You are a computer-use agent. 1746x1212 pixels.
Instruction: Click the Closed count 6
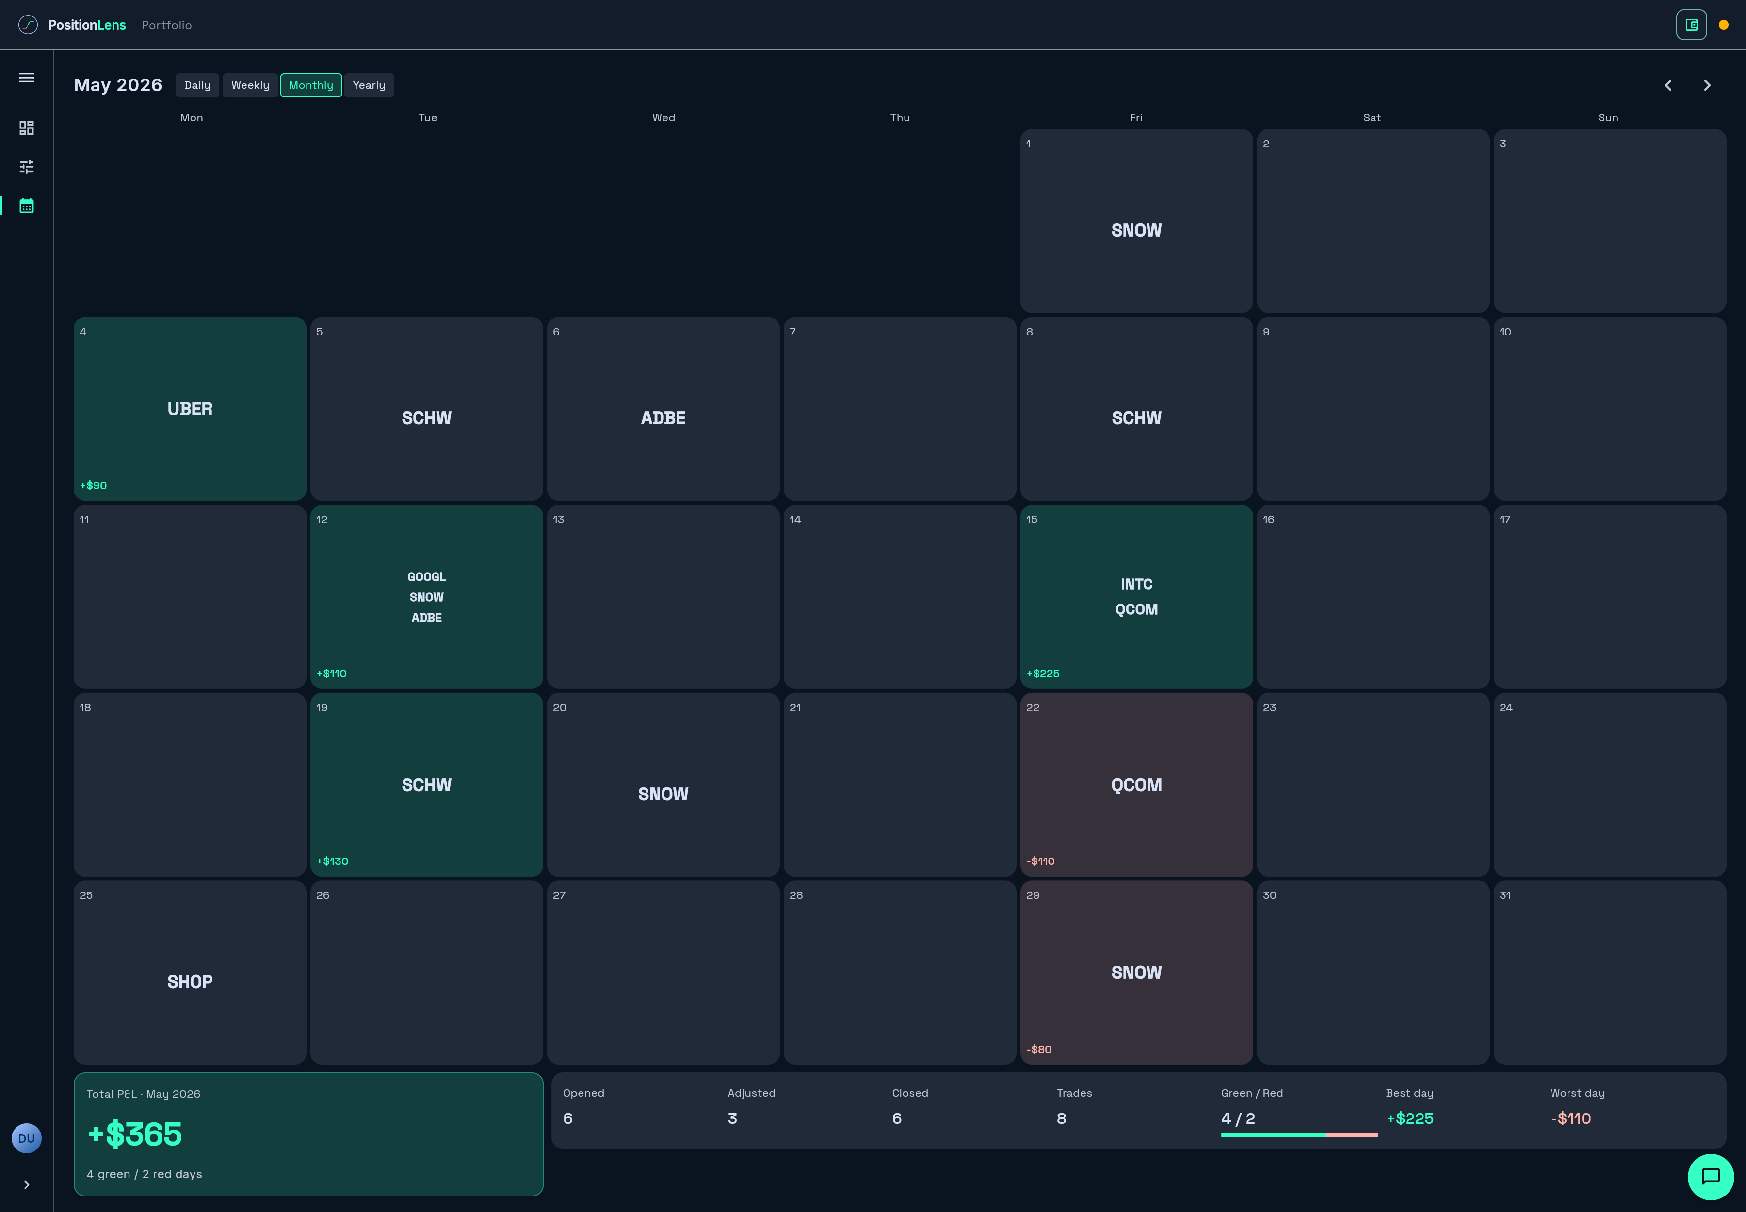tap(897, 1118)
